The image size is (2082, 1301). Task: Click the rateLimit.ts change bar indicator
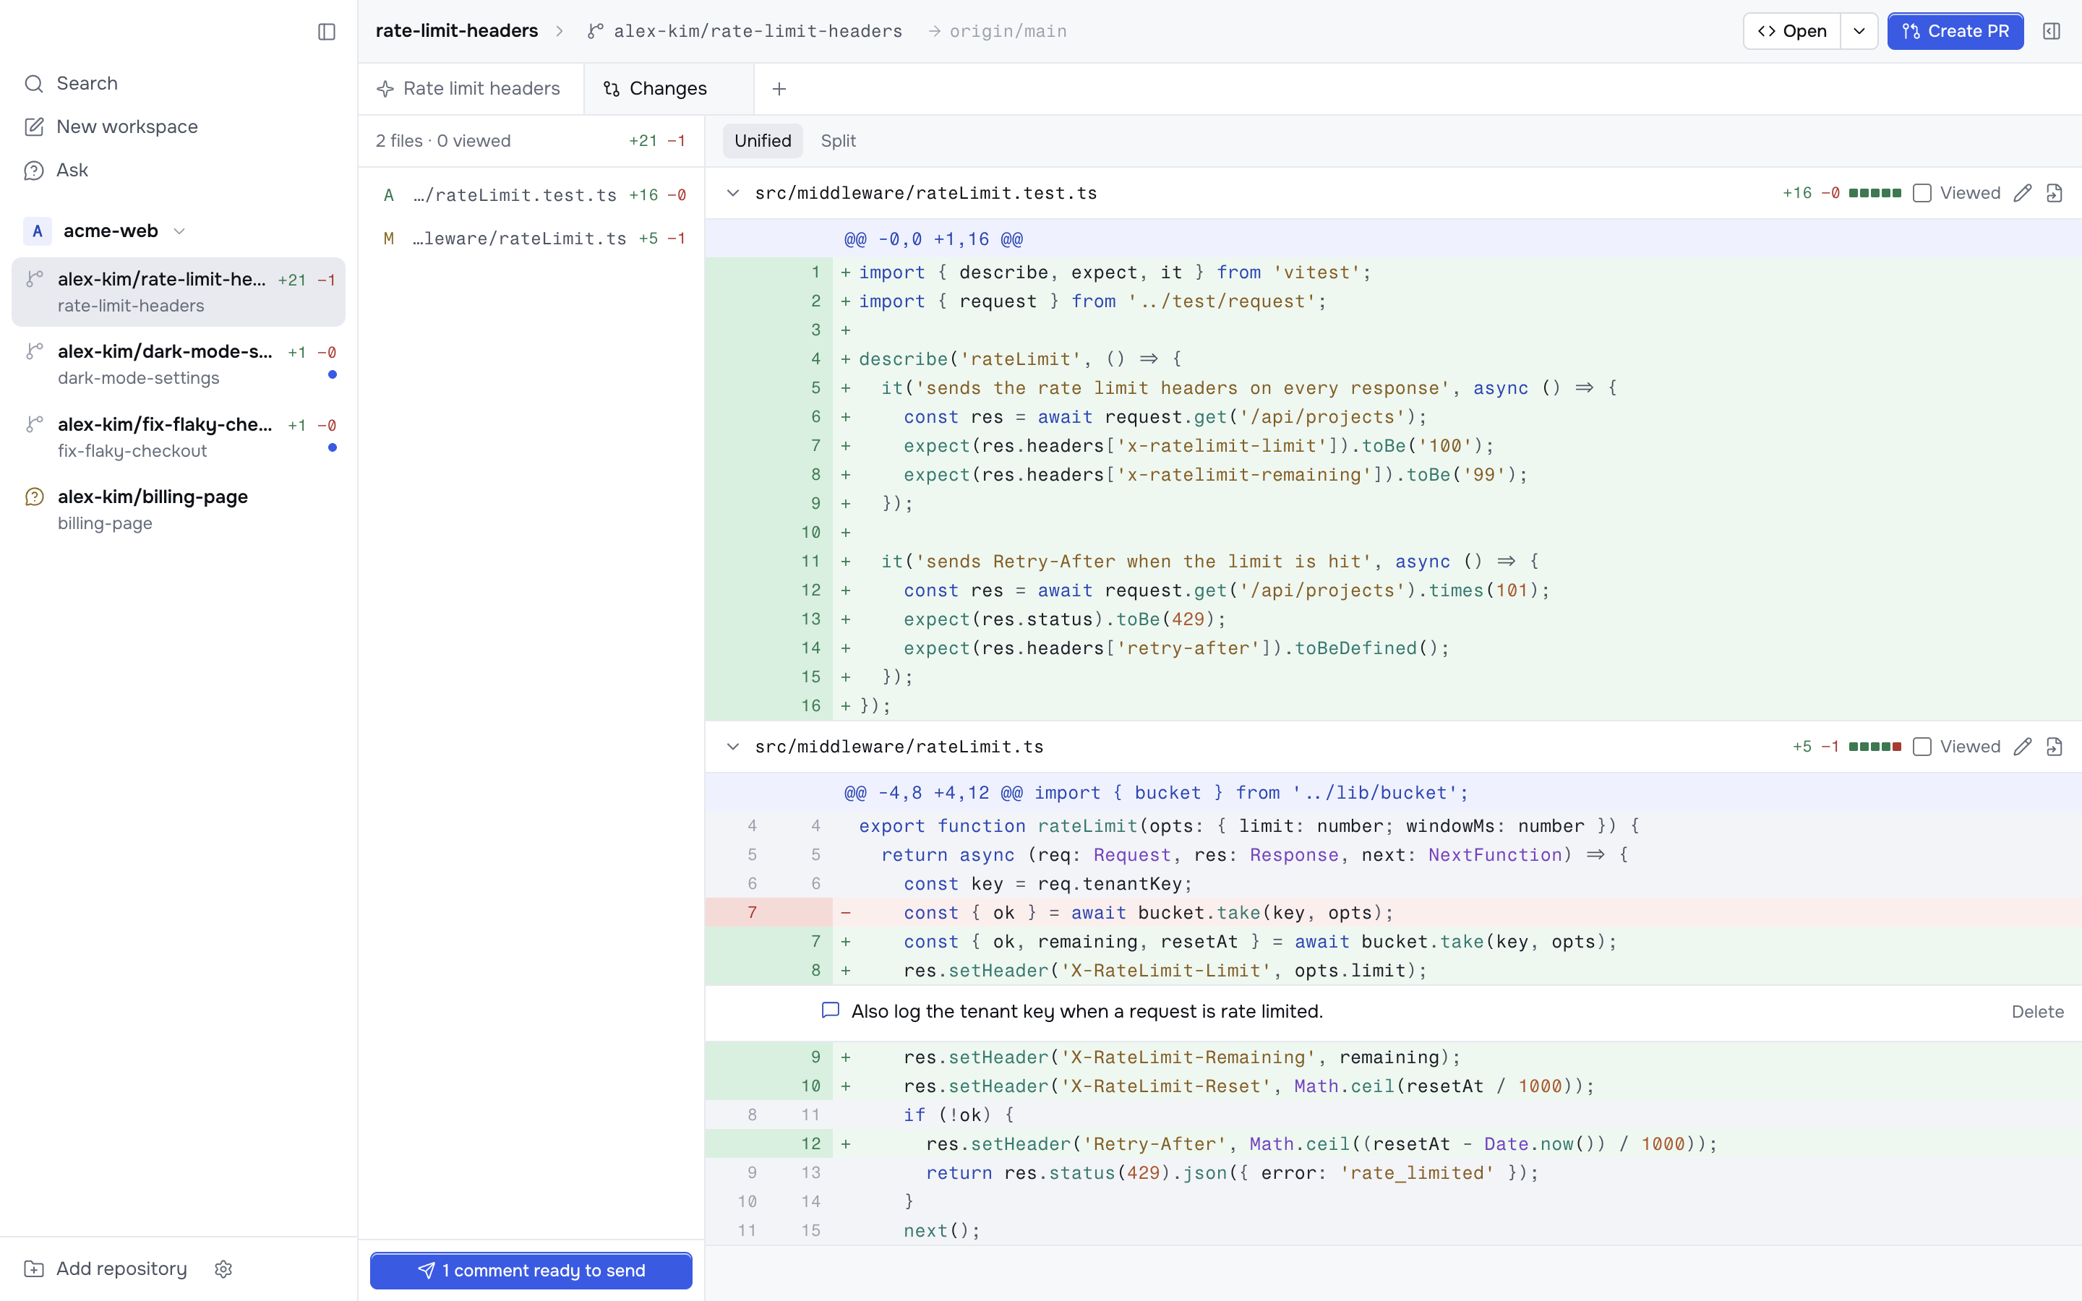(1875, 747)
